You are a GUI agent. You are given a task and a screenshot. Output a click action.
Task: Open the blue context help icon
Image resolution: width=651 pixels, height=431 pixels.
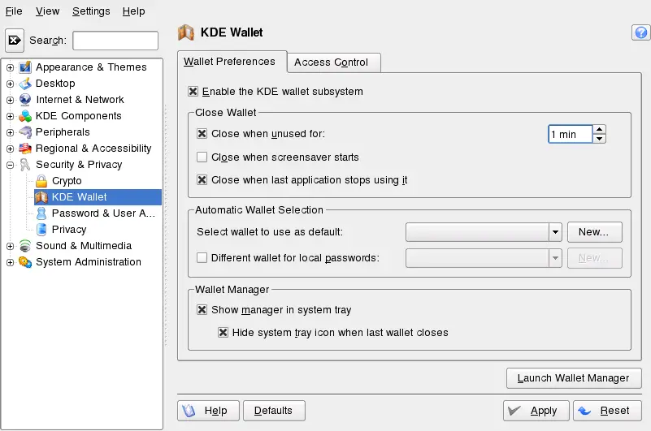click(640, 32)
